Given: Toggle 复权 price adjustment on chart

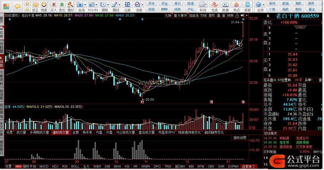Looking at the screenshot, I should [212, 15].
